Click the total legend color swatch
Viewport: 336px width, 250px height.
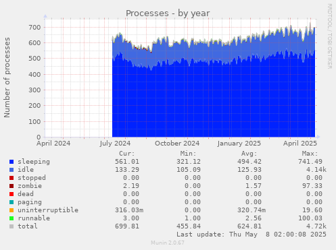pyautogui.click(x=11, y=226)
